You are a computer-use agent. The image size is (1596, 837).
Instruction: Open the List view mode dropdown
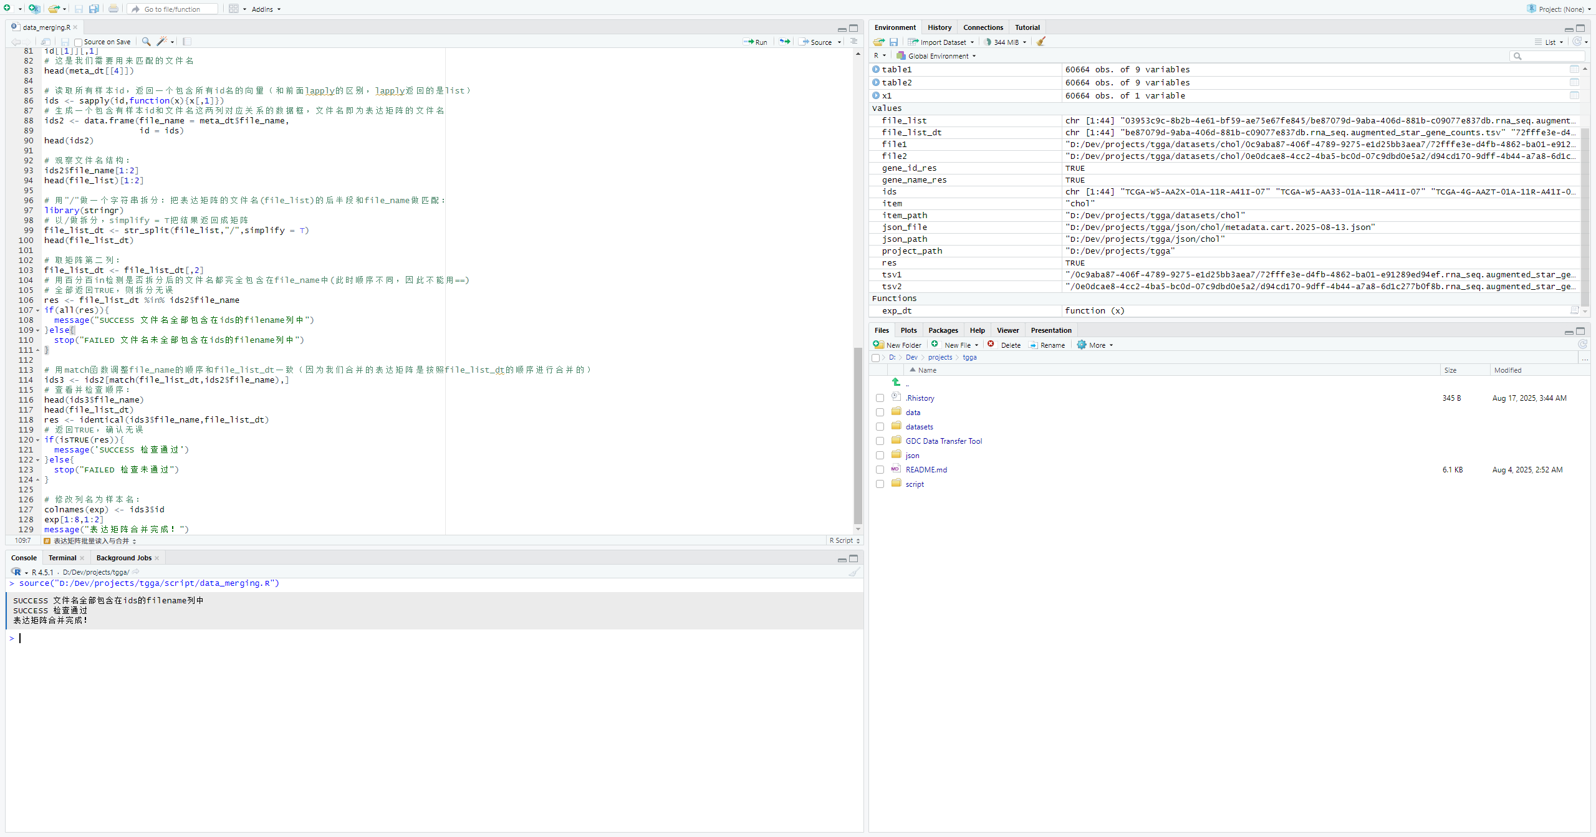[x=1549, y=42]
